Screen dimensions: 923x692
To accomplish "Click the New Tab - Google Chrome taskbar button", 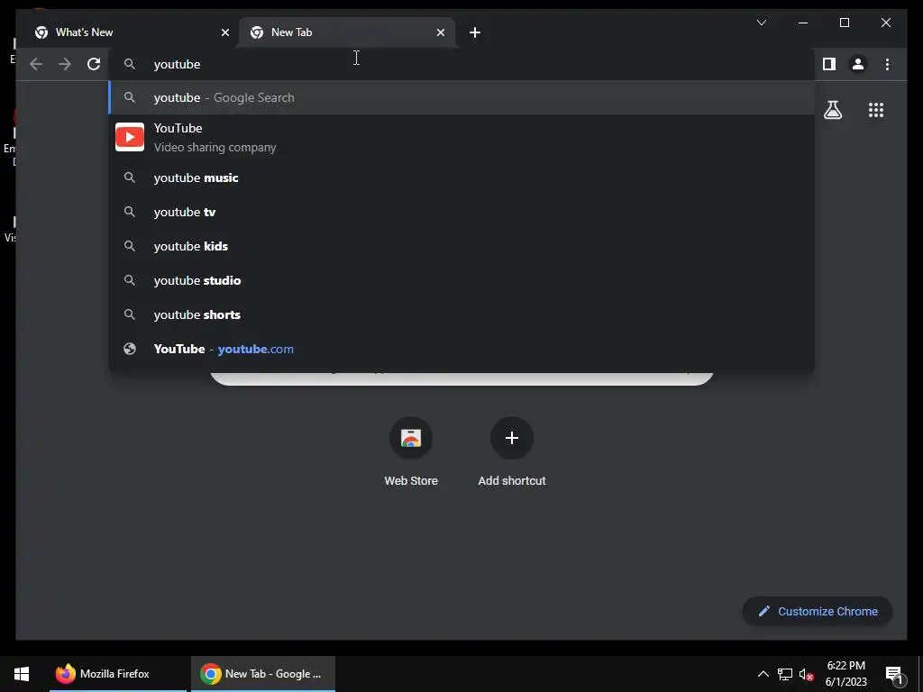I will pos(263,674).
